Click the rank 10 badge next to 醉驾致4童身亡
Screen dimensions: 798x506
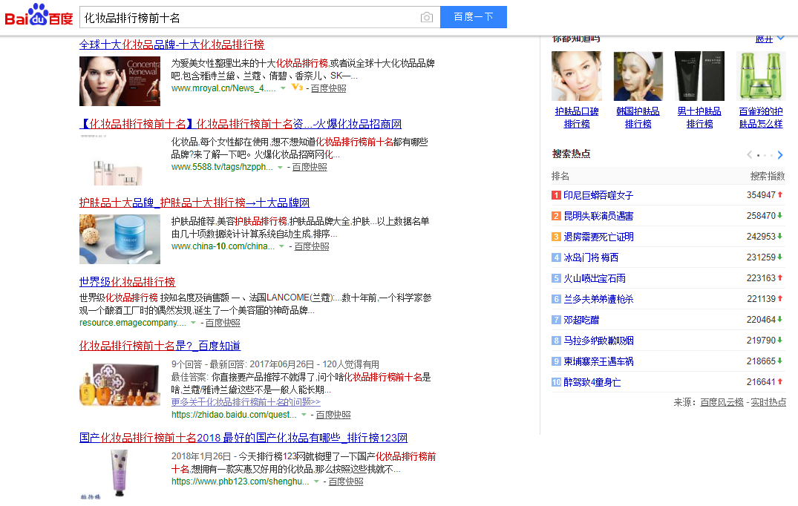click(556, 382)
